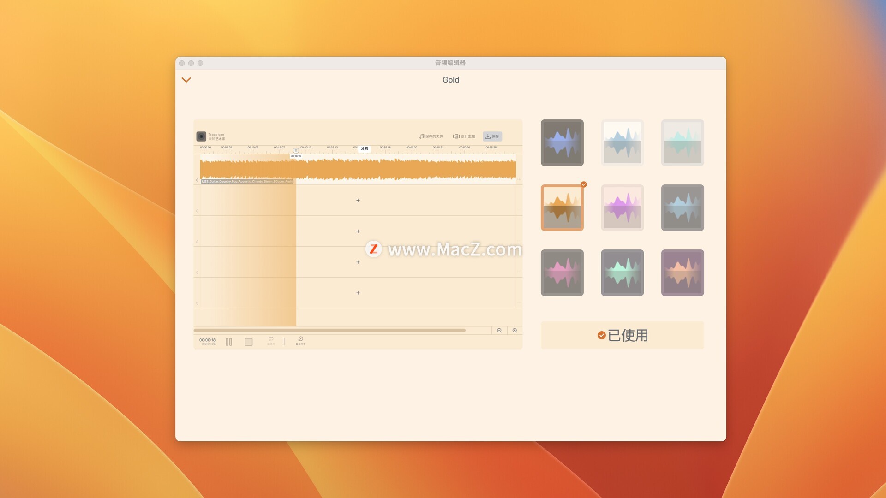Toggle the speaker icon of the fourth track
Viewport: 886px width, 498px height.
pyautogui.click(x=197, y=273)
